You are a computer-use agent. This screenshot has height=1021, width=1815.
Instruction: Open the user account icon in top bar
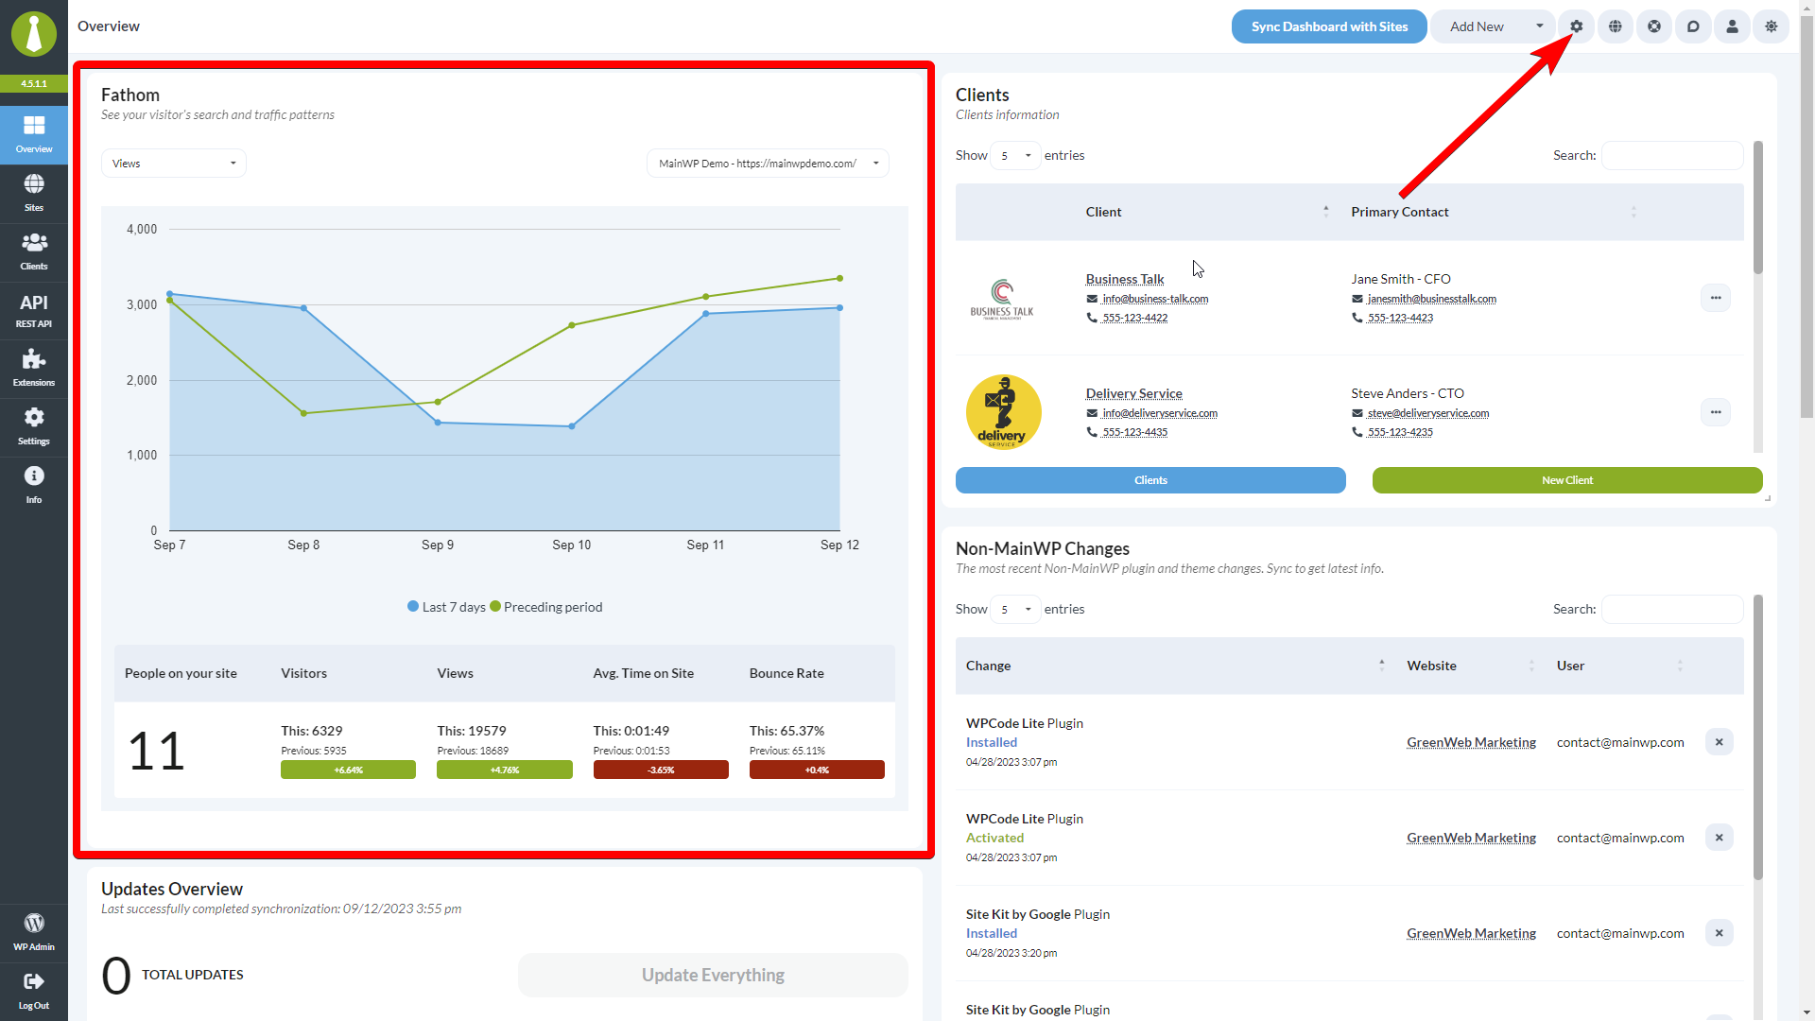coord(1732,26)
